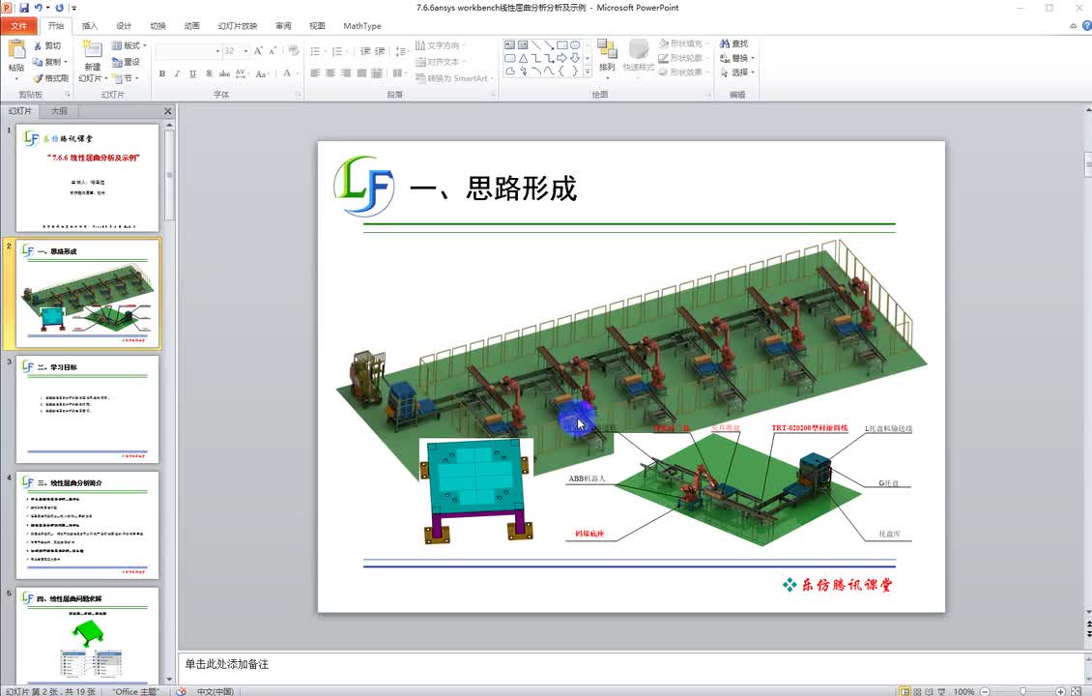Screen dimensions: 1092x696
Task: Toggle Bold formatting
Action: pyautogui.click(x=162, y=73)
